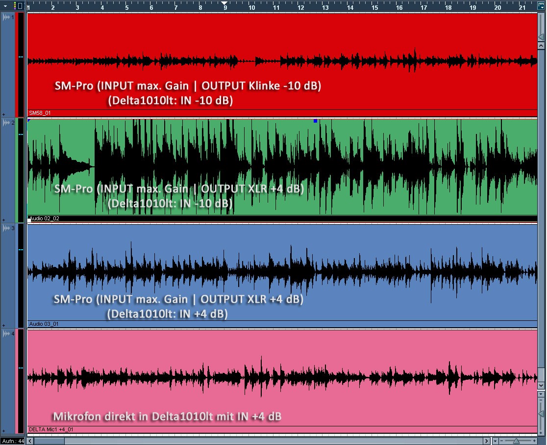Click the vertical scrollbar down arrow

coord(541,385)
